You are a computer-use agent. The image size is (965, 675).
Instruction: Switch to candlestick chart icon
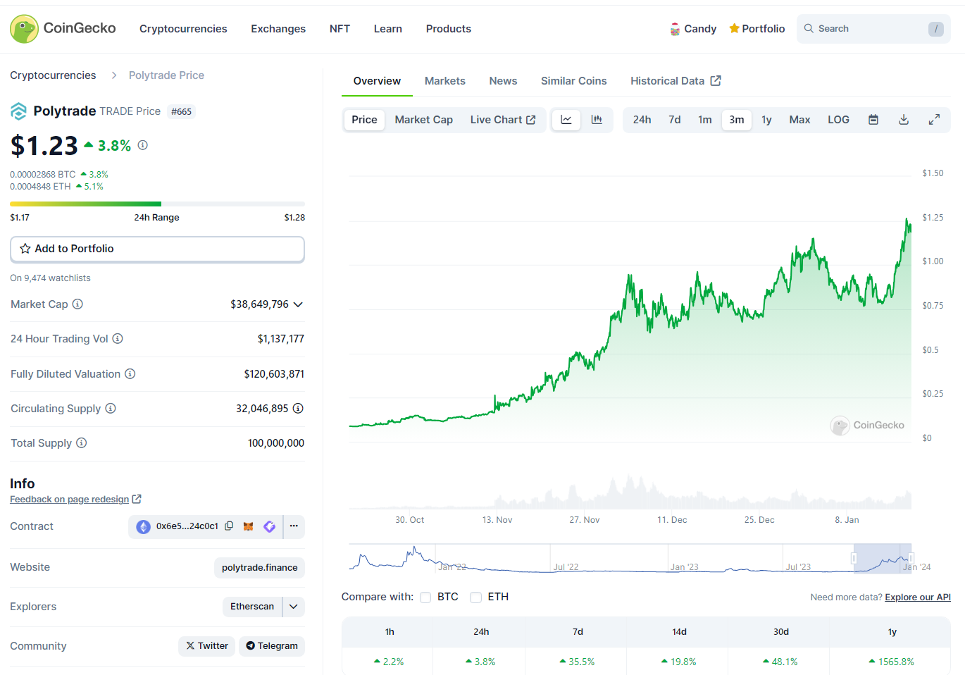coord(597,120)
